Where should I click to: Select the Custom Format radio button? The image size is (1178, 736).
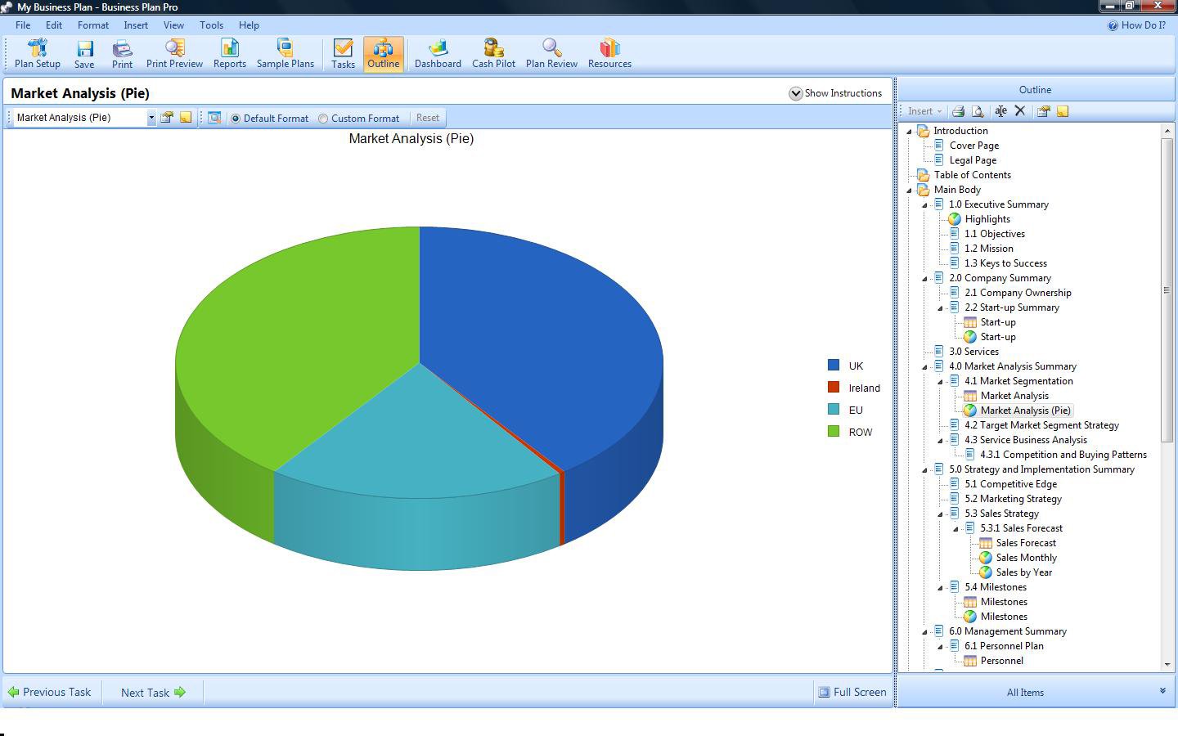pos(323,119)
